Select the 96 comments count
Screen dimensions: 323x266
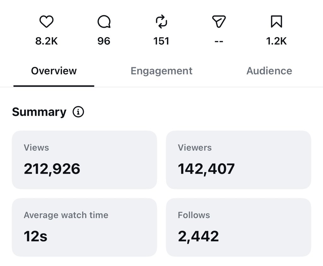click(104, 41)
